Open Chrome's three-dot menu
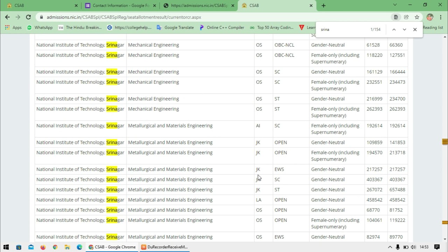This screenshot has width=448, height=252. pyautogui.click(x=440, y=17)
